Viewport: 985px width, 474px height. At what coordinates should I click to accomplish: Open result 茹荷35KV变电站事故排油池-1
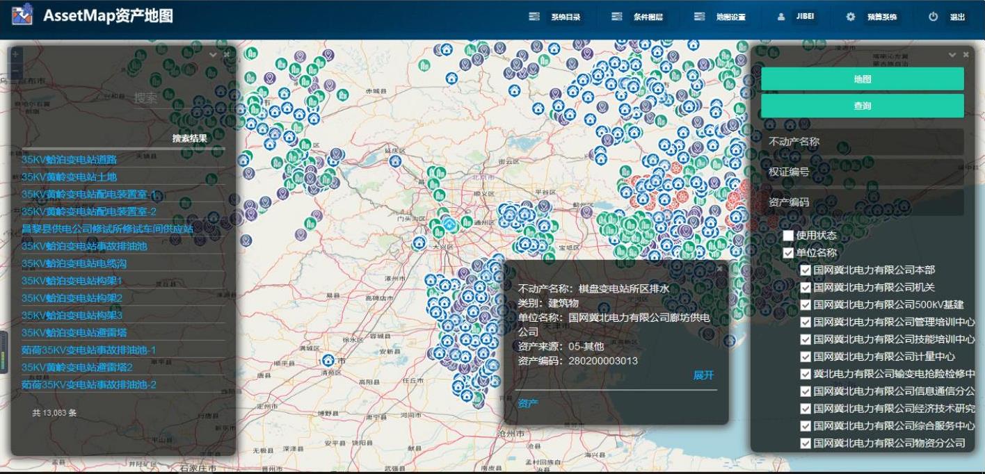(89, 350)
